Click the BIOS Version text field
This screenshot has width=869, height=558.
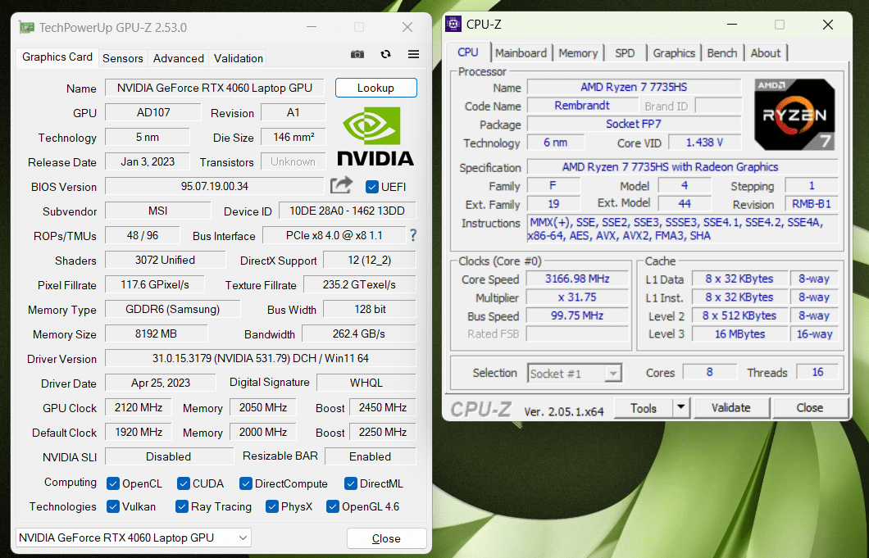tap(215, 187)
